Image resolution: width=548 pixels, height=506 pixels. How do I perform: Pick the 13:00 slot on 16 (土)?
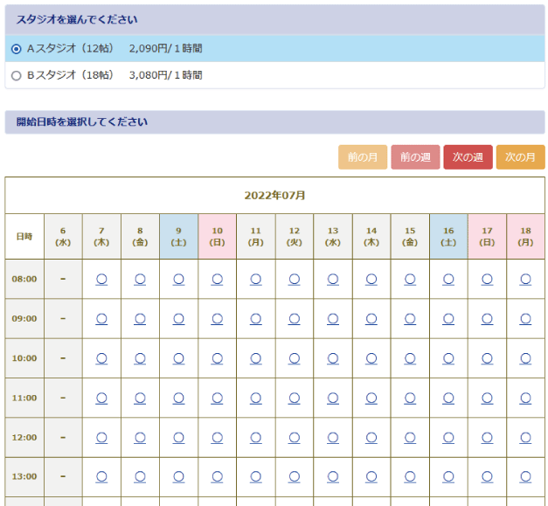[448, 476]
